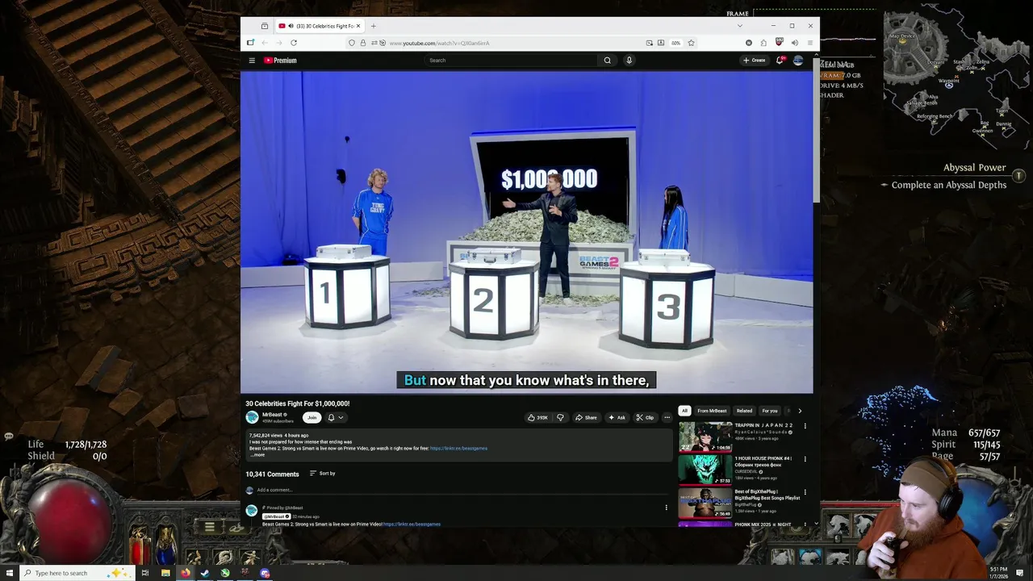This screenshot has height=581, width=1033.
Task: Select the 30 Celebrities Fight browser tab
Action: (320, 26)
